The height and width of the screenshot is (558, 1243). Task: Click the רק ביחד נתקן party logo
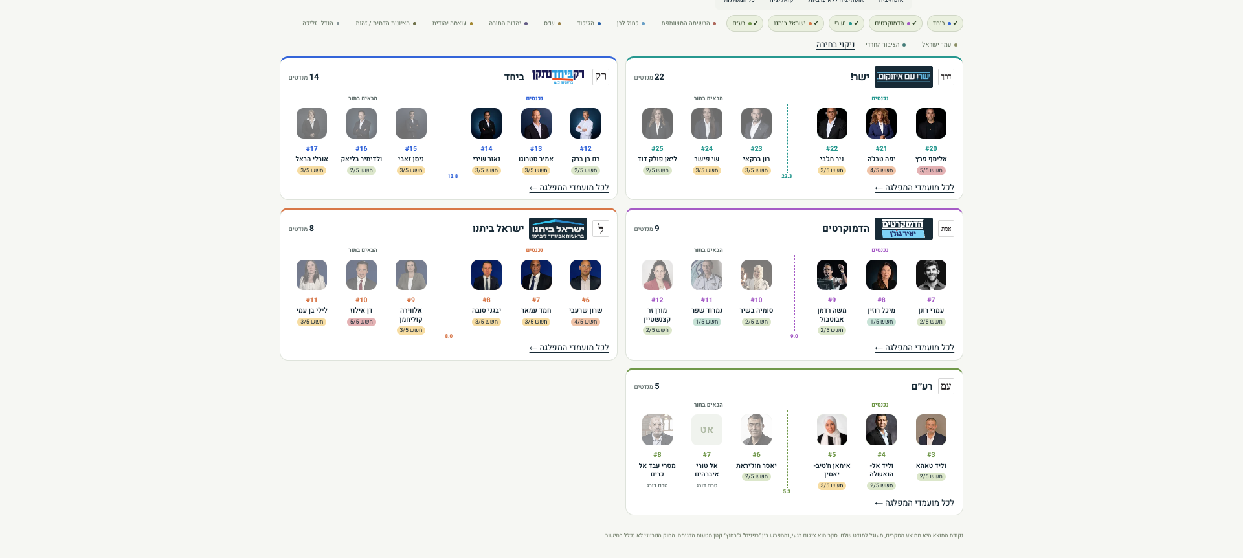(558, 76)
